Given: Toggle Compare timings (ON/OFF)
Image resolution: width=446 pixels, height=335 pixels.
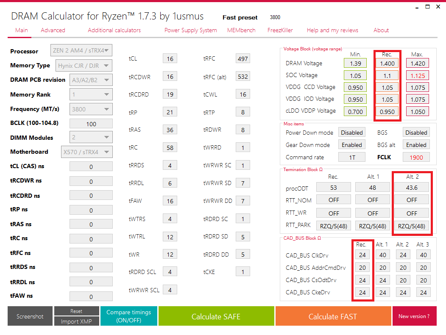Looking at the screenshot, I should 128,316.
